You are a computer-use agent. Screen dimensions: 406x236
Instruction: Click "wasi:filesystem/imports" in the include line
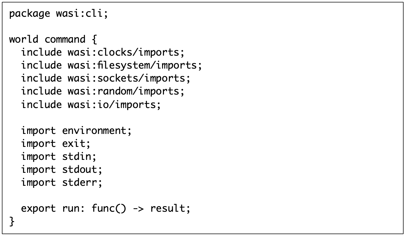pyautogui.click(x=132, y=65)
